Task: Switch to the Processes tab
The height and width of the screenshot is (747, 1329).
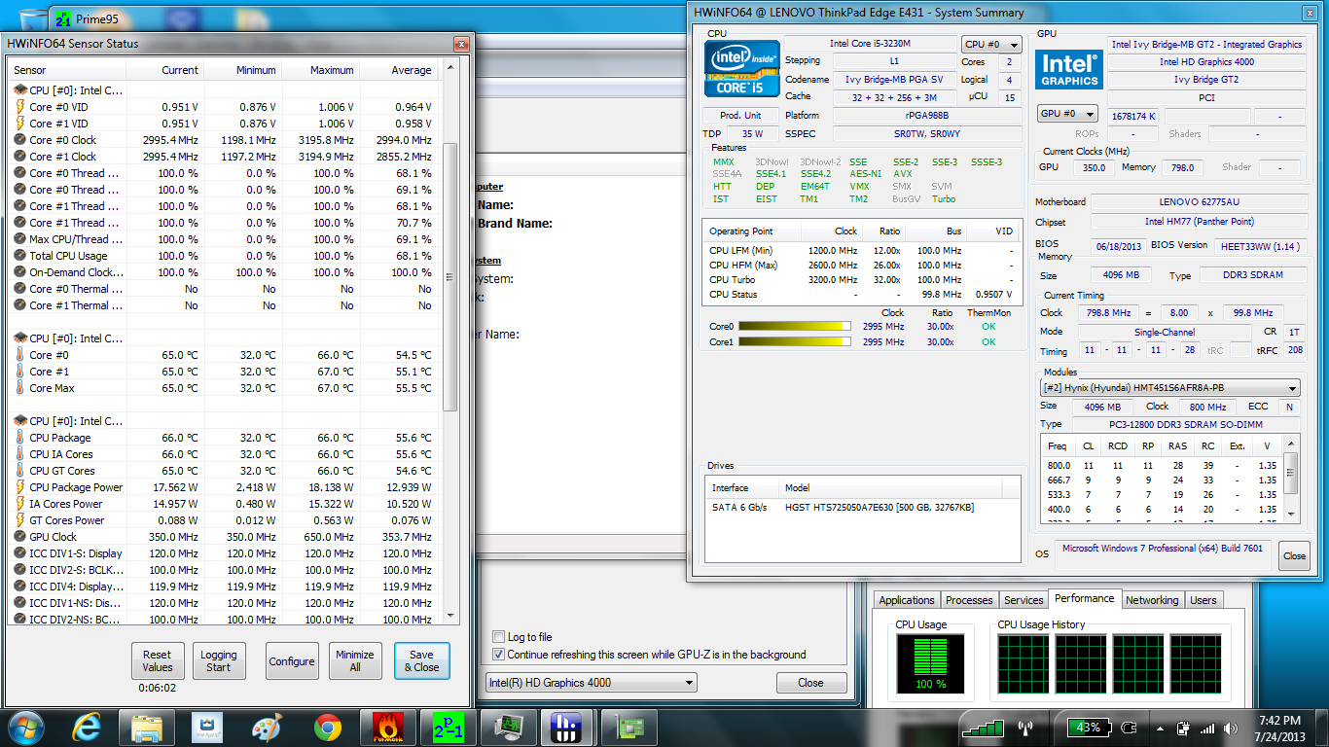Action: coord(969,600)
